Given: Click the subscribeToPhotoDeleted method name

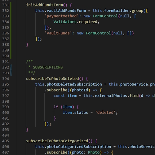Looking at the screenshot, I should click(52, 79).
